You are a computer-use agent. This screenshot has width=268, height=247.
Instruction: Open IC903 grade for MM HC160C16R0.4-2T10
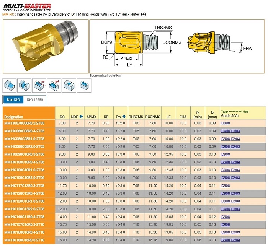coord(235,232)
